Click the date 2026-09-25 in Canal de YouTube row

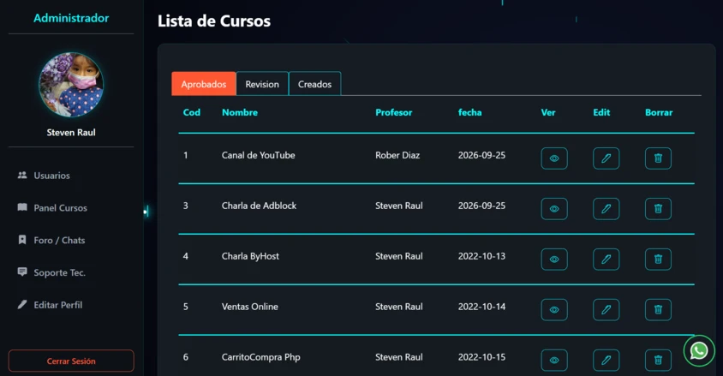(x=481, y=155)
